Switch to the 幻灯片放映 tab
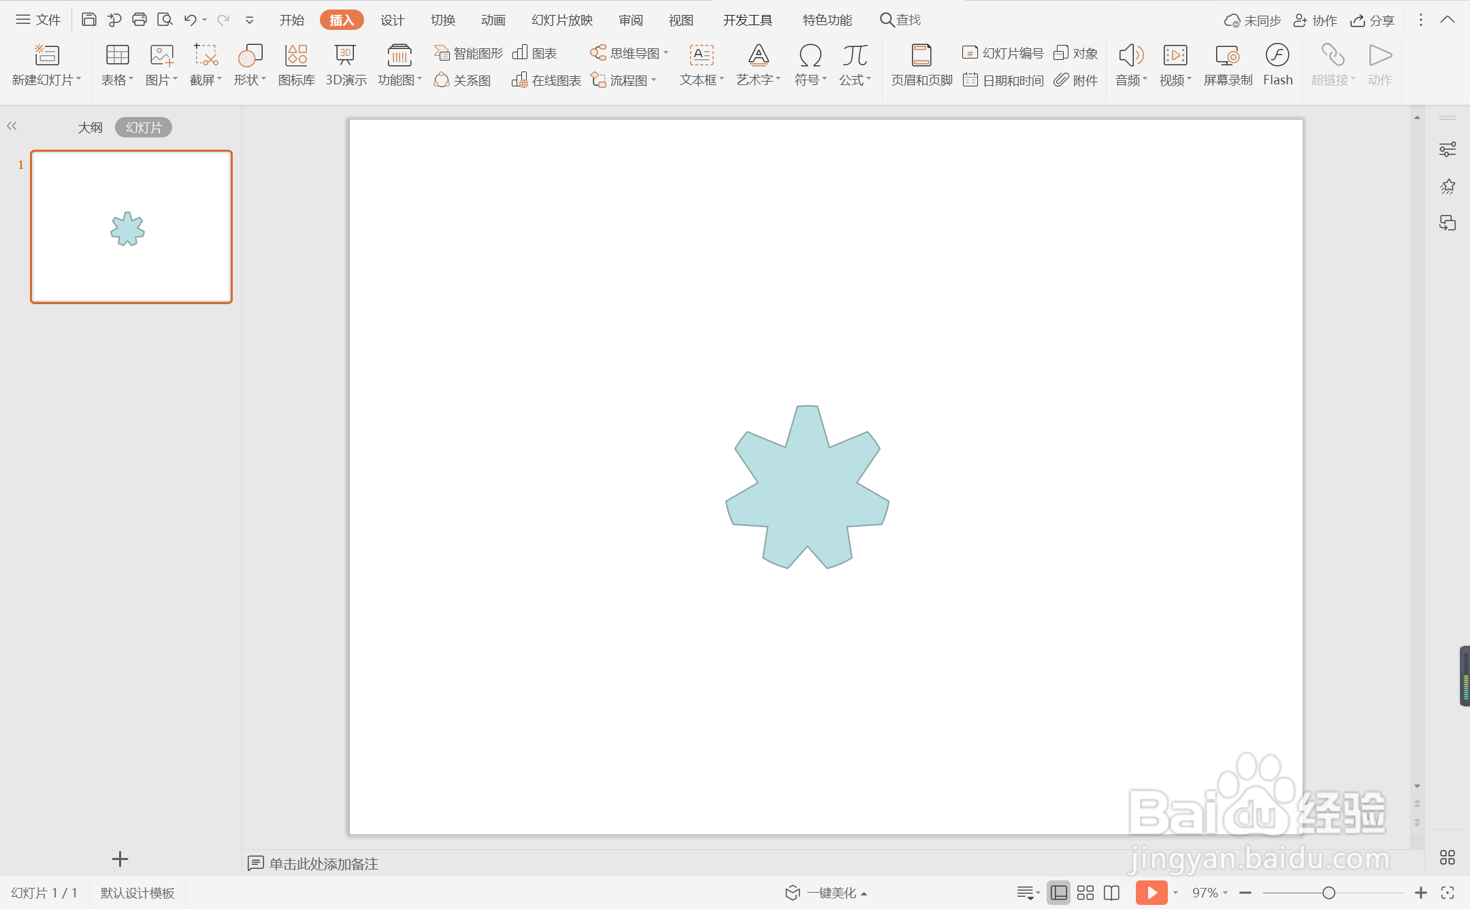The width and height of the screenshot is (1470, 909). [562, 20]
